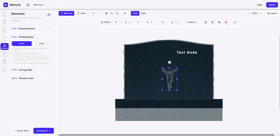Decrease stencil height
280x136 pixels.
pos(142,22)
